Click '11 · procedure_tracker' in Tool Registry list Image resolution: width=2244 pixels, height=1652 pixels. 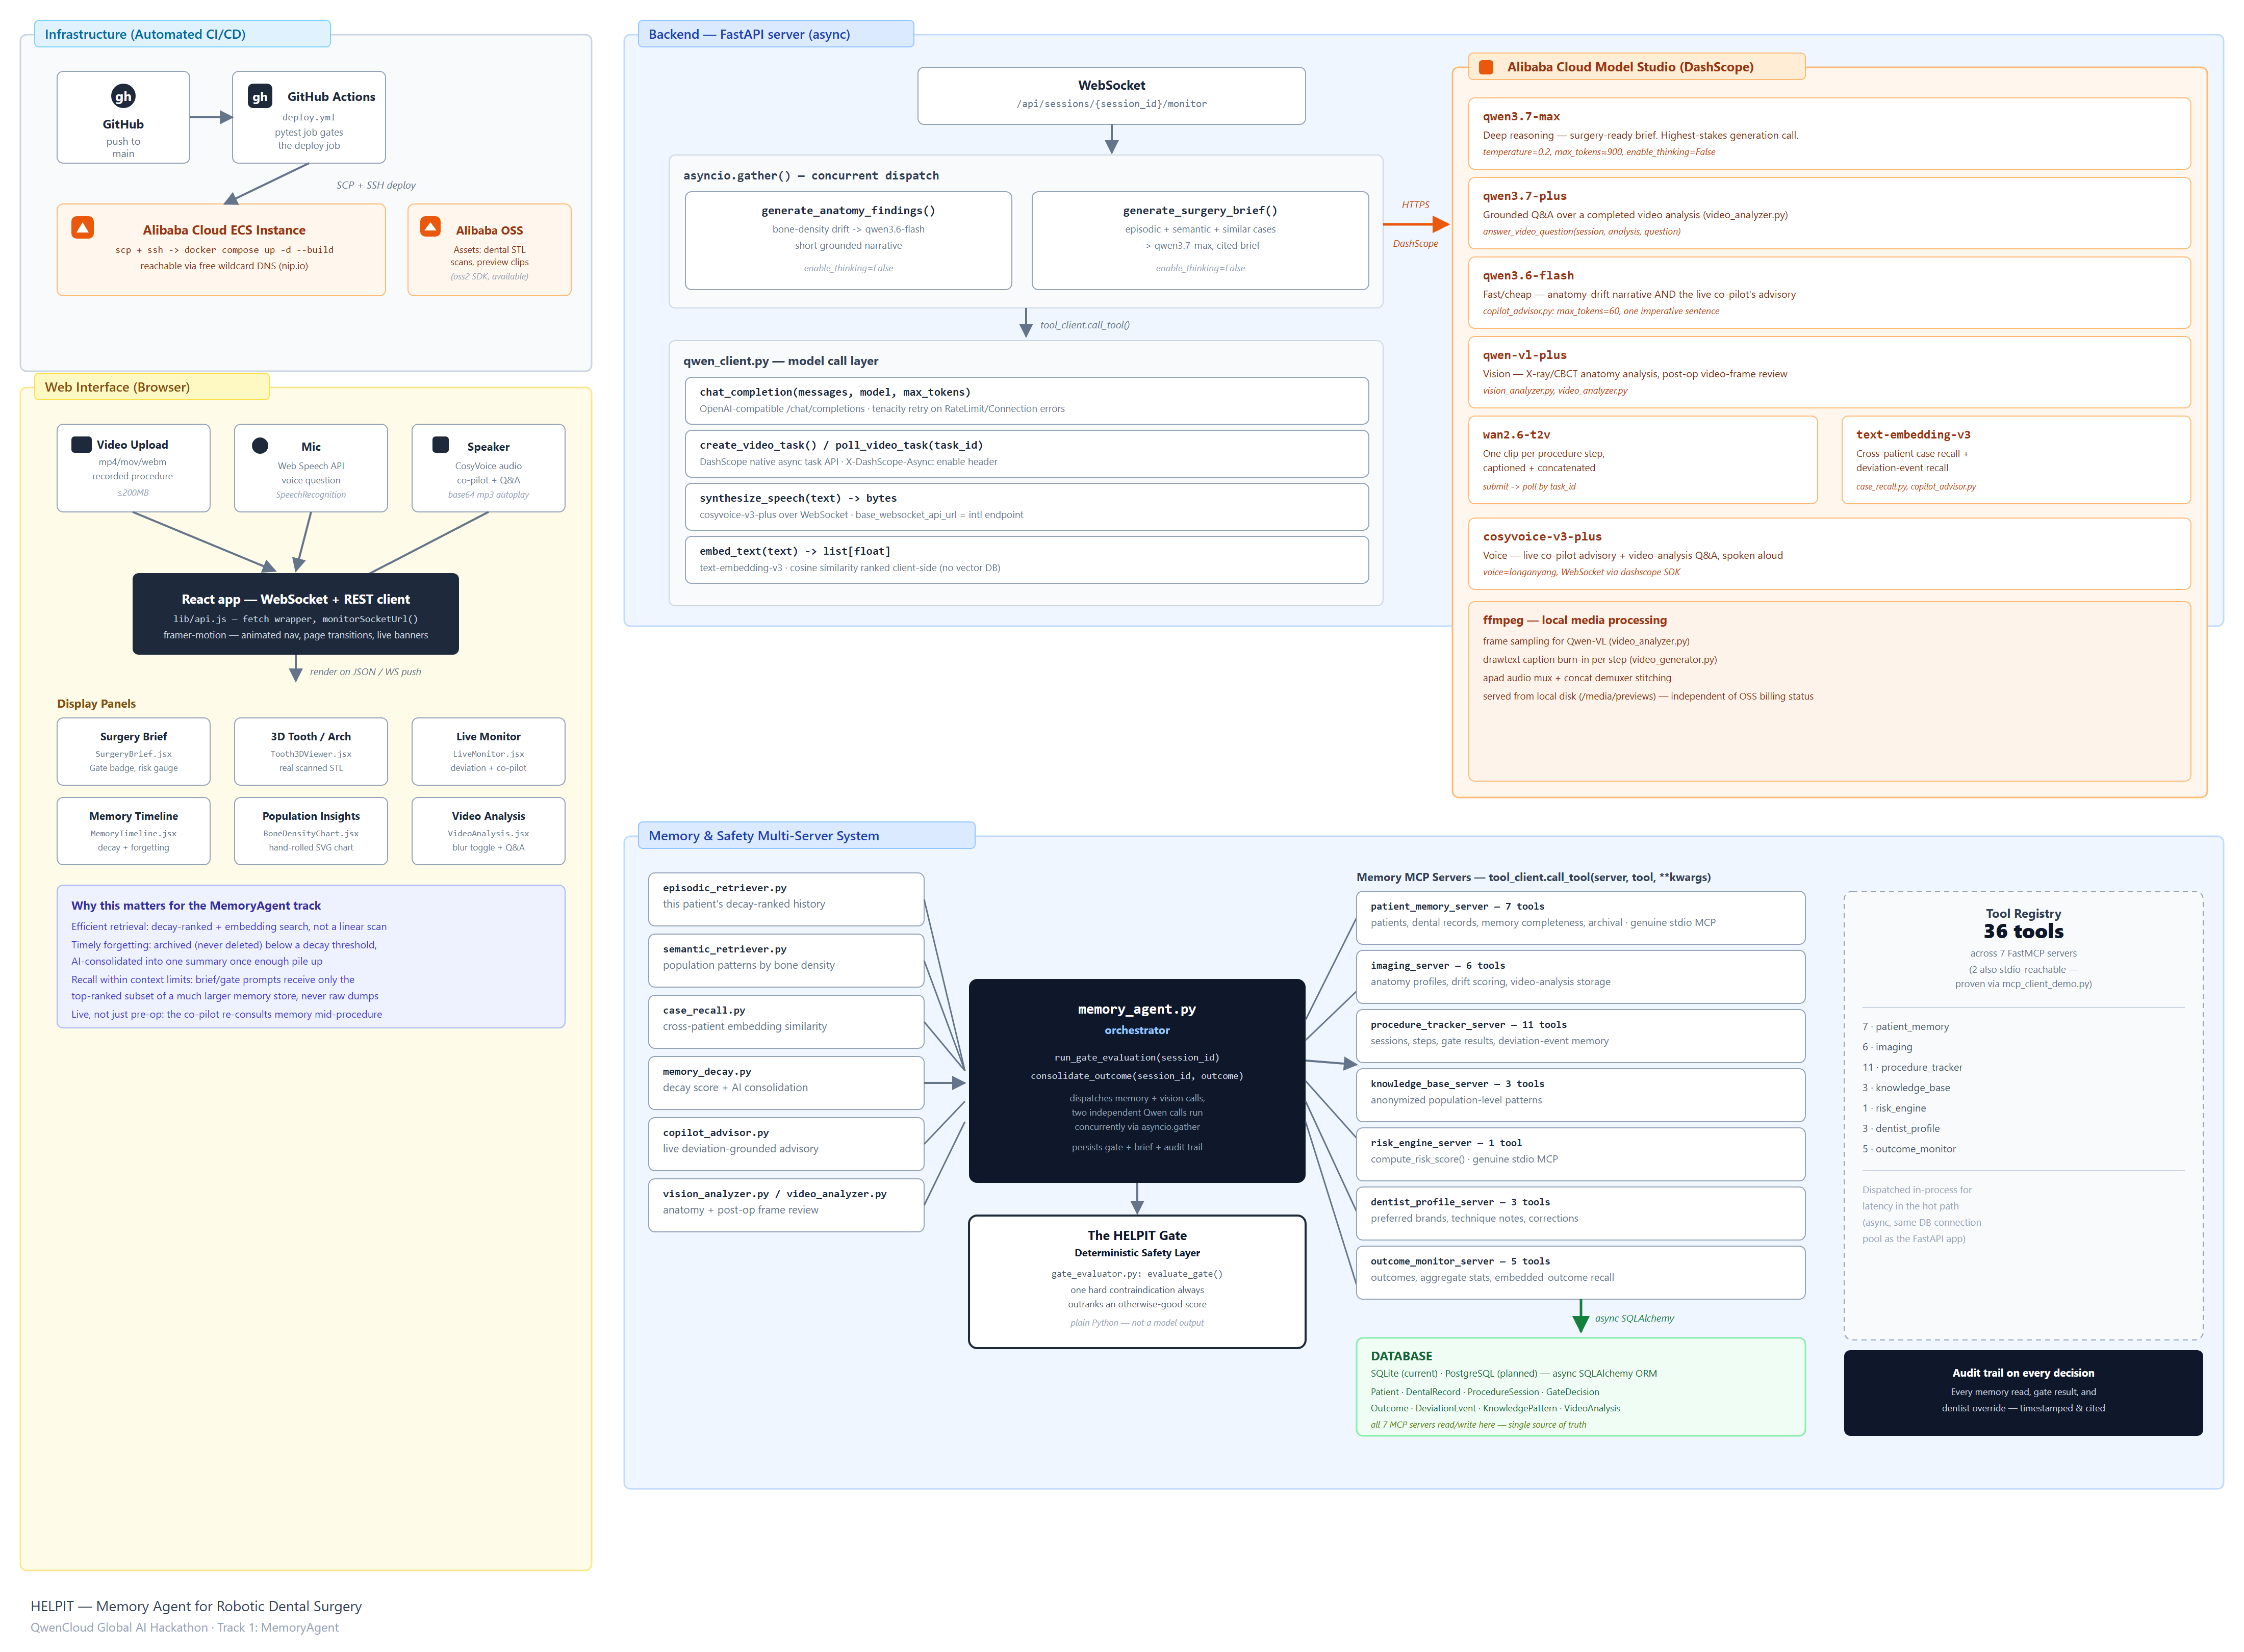(x=1912, y=1067)
